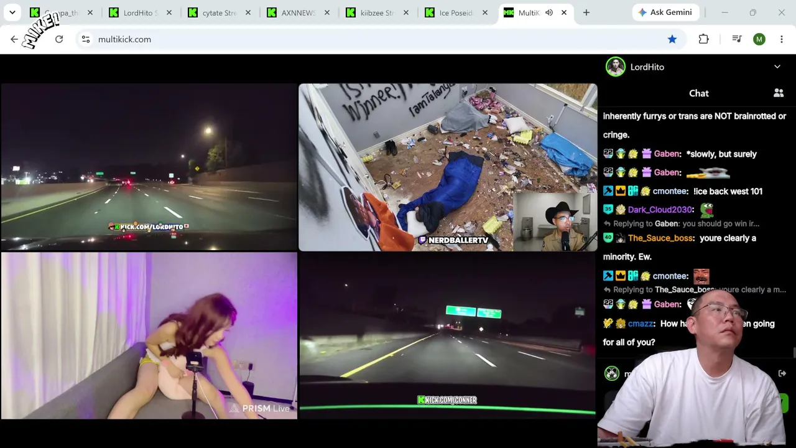Open the PRISM Live purple room stream
Viewport: 796px width, 448px height.
149,335
